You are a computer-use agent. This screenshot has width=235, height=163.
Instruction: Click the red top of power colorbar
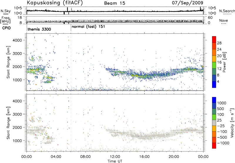pos(214,39)
